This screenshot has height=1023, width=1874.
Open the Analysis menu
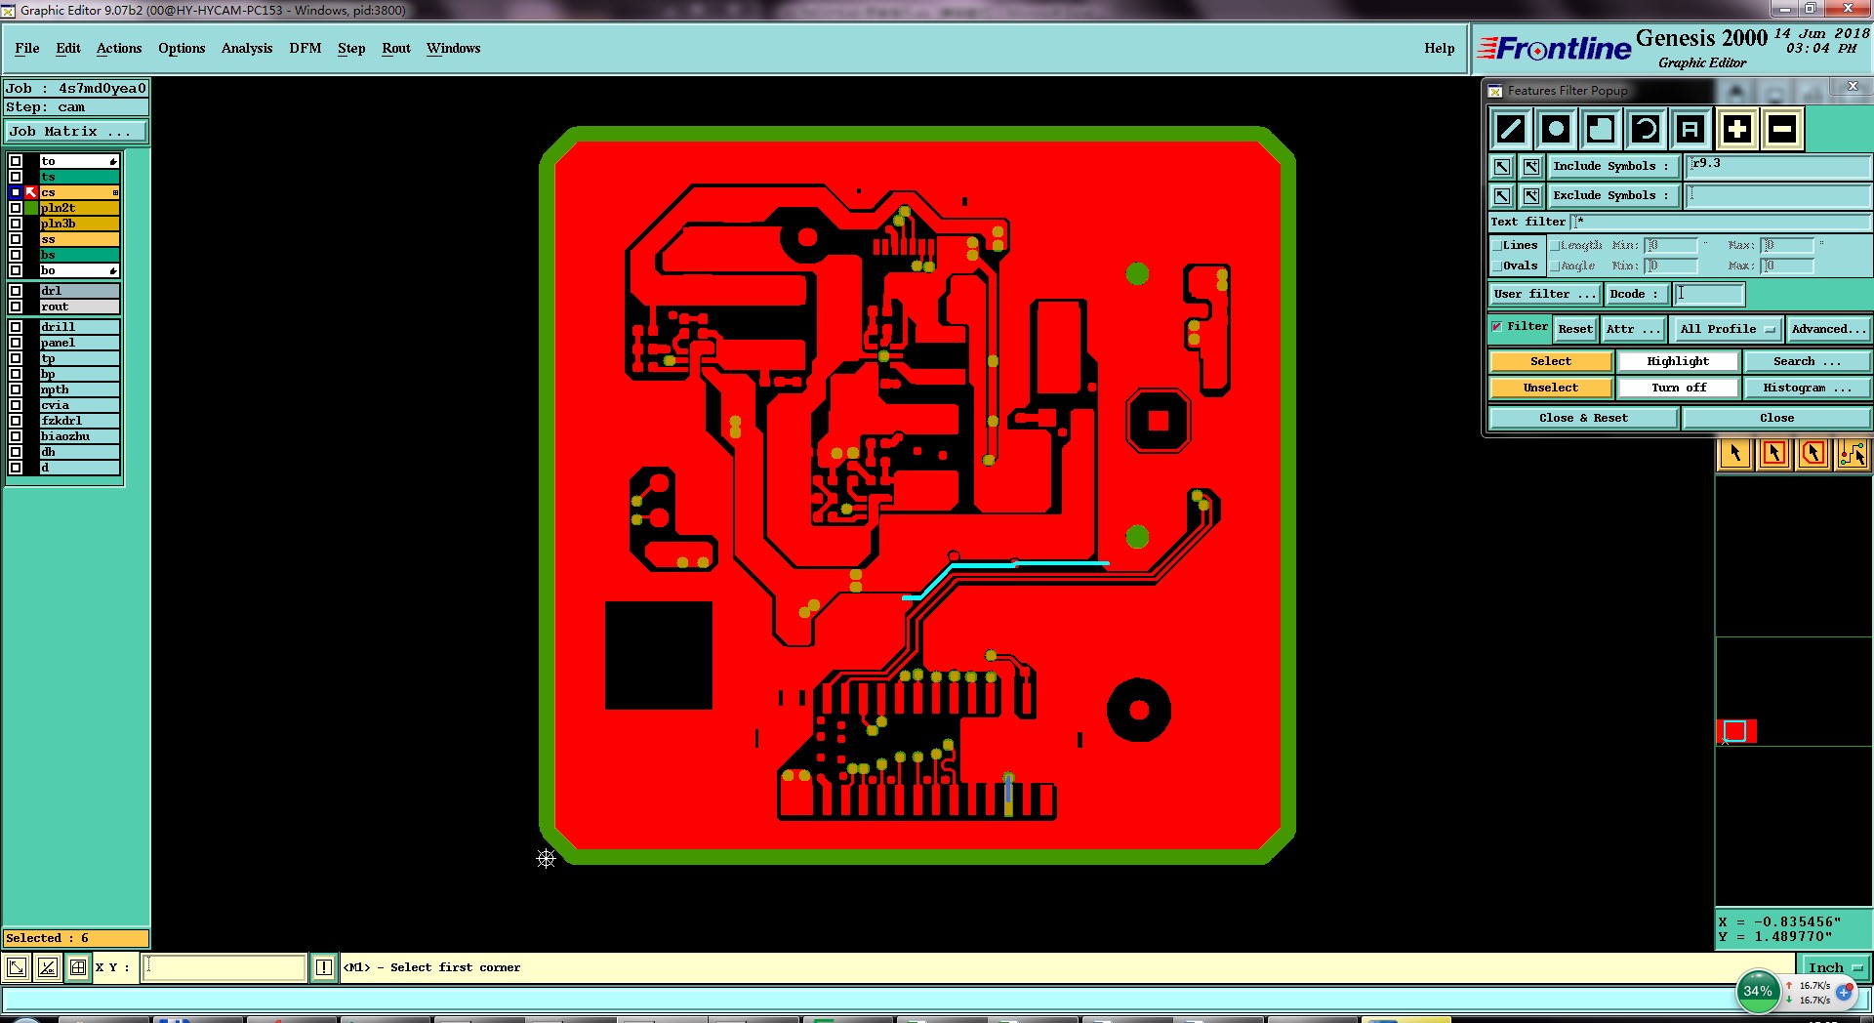coord(247,48)
